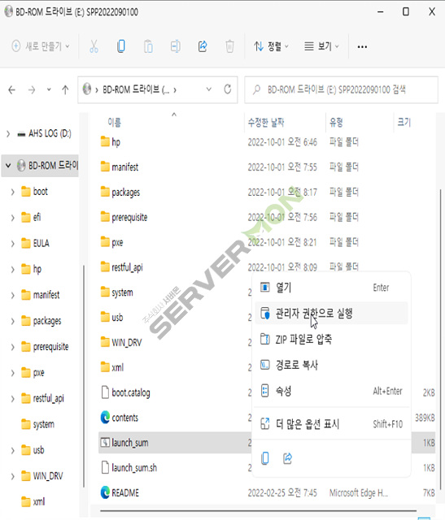This screenshot has height=520, width=445.
Task: Choose Compress to ZIP file (ZIP 파일로 압축)
Action: [x=331, y=339]
